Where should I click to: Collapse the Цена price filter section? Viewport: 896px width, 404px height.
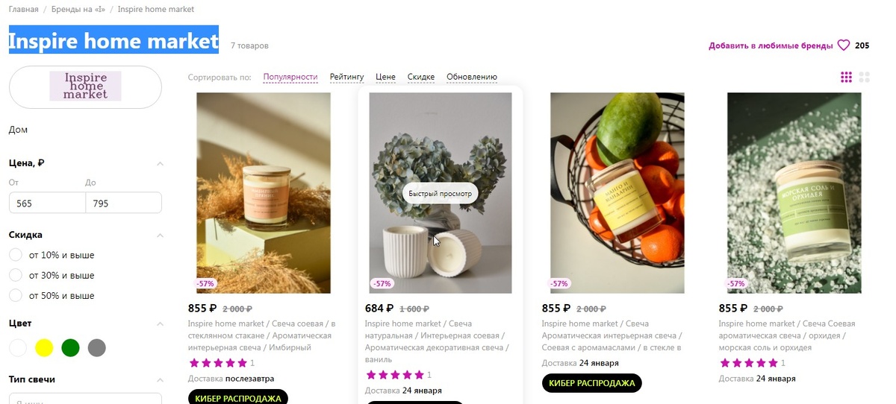pos(159,163)
